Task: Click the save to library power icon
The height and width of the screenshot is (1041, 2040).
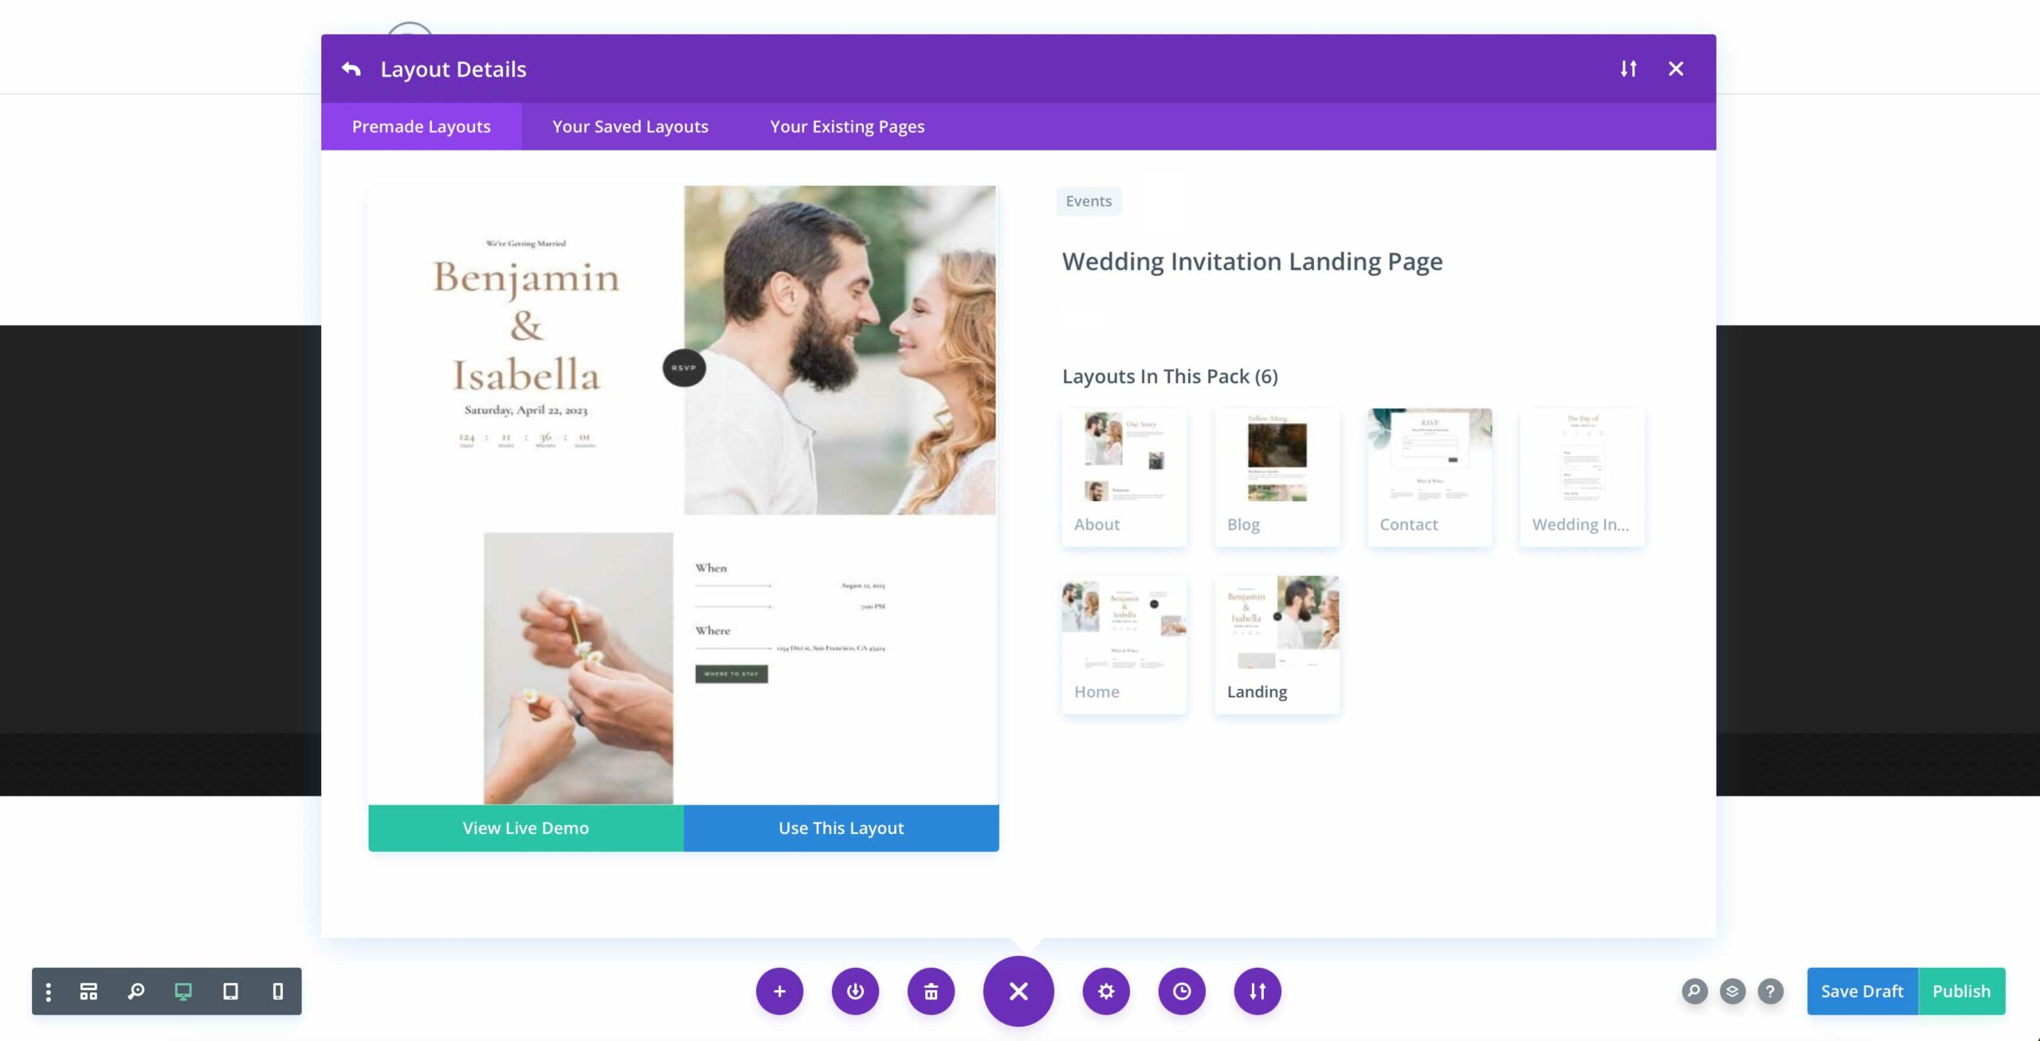Action: (x=855, y=991)
